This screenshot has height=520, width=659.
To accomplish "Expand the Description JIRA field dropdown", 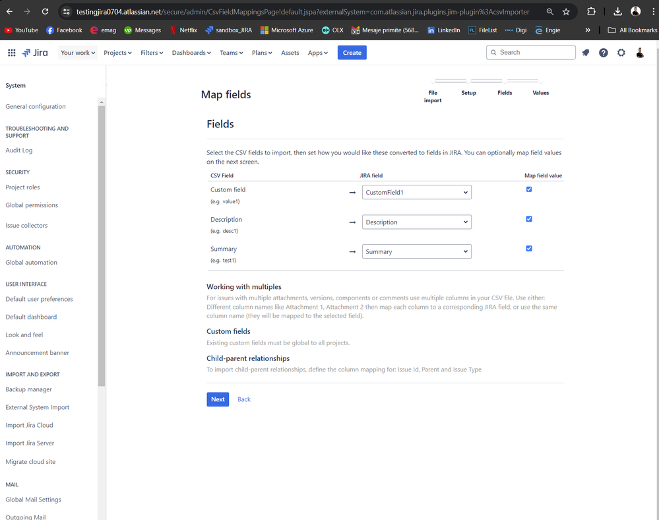I will tap(416, 222).
